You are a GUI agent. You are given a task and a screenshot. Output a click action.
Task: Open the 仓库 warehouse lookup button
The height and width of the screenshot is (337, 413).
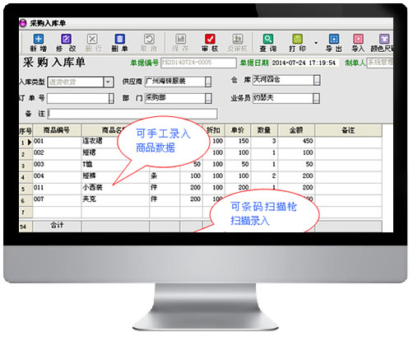(317, 80)
